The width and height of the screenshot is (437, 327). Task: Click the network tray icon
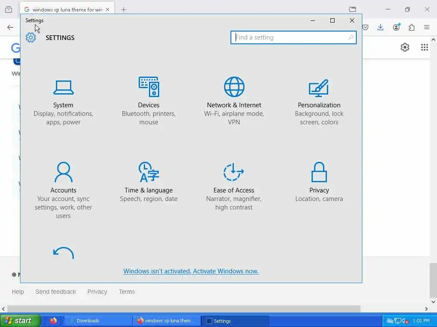pyautogui.click(x=398, y=321)
